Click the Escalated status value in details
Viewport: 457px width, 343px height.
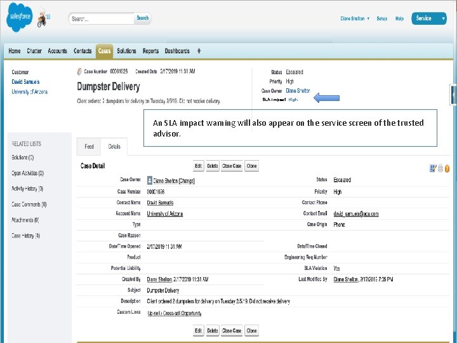coord(342,180)
